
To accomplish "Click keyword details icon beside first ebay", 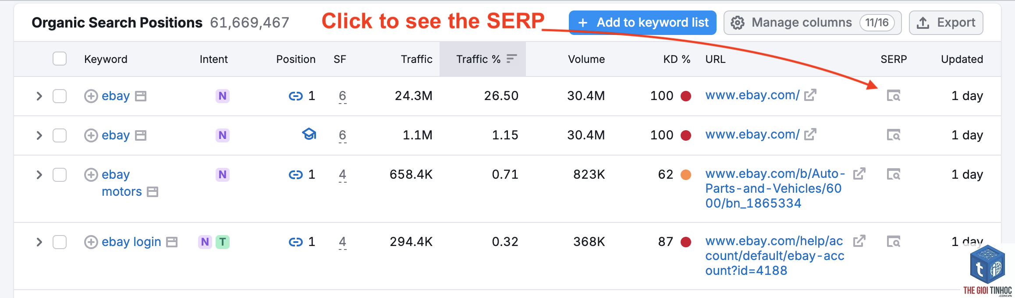I will [141, 96].
